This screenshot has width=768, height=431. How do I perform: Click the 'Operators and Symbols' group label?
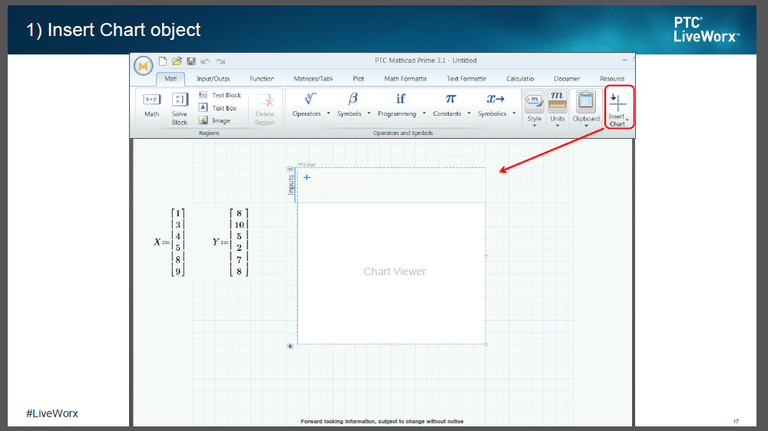(403, 133)
